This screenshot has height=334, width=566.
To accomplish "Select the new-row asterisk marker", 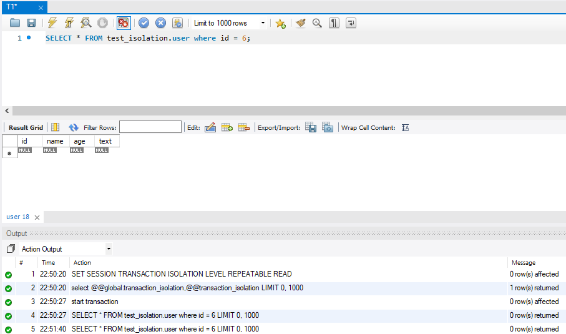I will 10,153.
